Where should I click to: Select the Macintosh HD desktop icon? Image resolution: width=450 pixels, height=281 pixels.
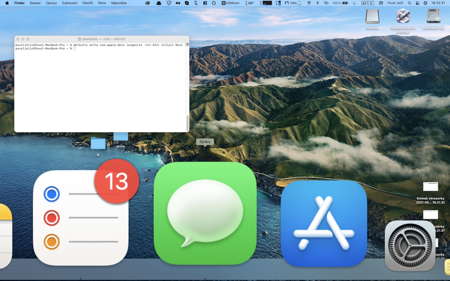click(x=433, y=17)
